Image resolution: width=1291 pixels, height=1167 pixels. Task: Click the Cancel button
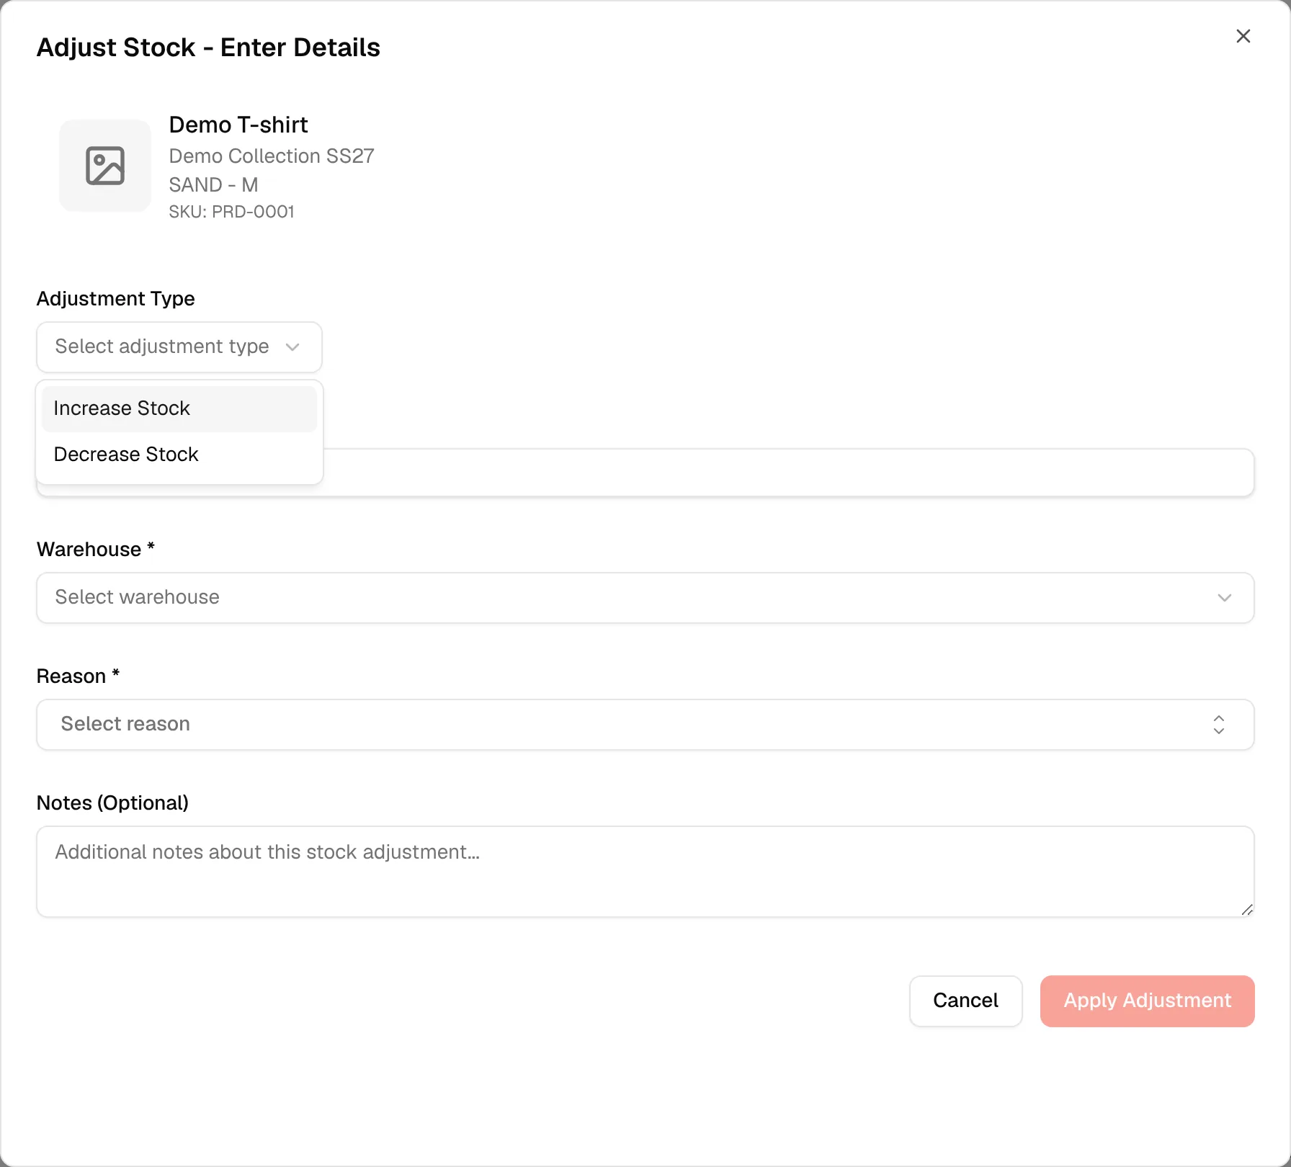coord(966,1001)
